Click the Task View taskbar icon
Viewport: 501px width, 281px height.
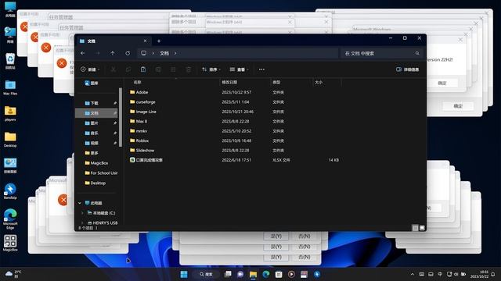click(228, 274)
